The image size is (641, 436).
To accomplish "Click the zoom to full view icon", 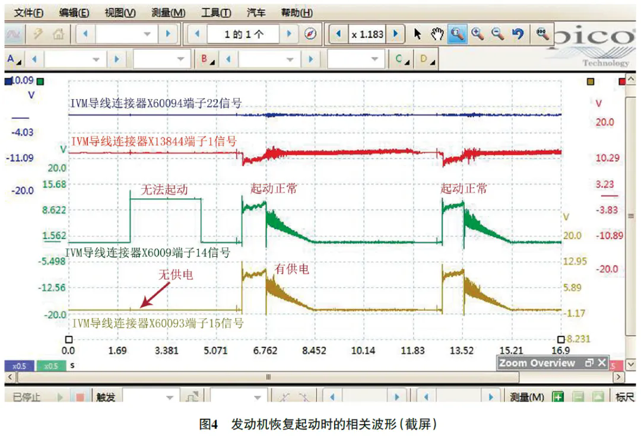I will pyautogui.click(x=542, y=33).
